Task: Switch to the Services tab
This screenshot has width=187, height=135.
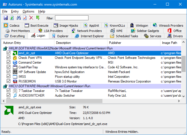Action: point(153,36)
